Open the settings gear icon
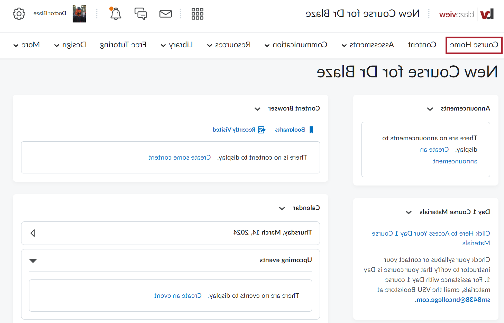Screen dimensions: 504x323 [x=19, y=14]
